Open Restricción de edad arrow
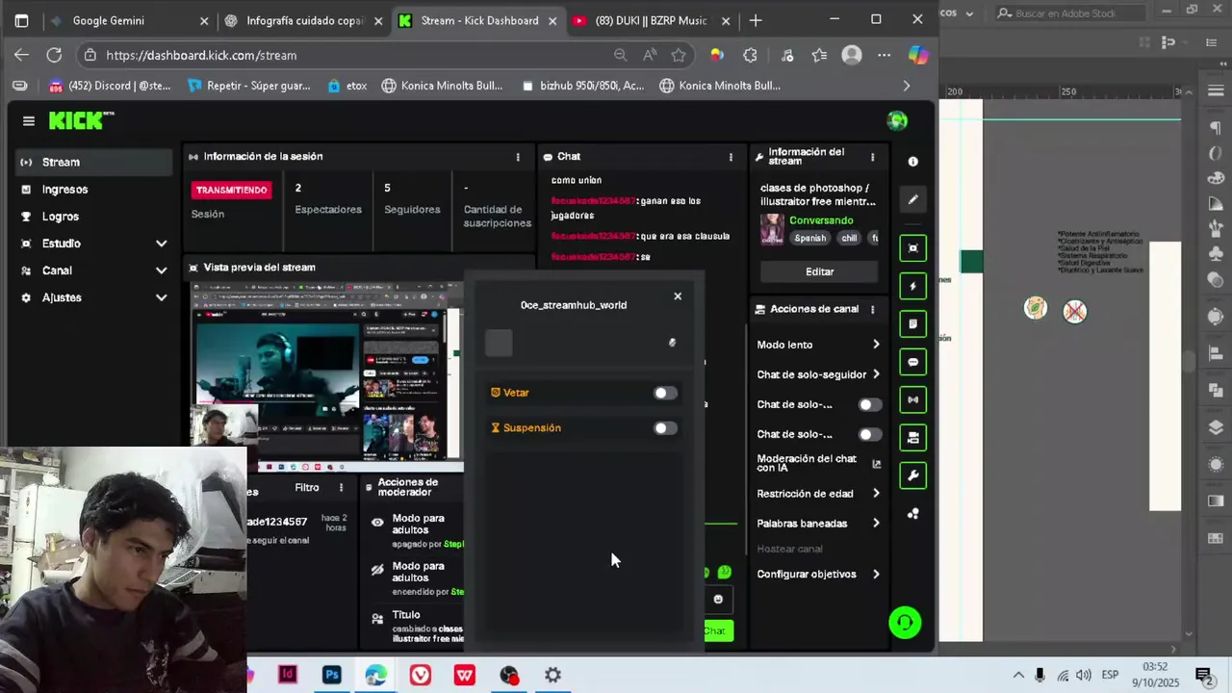 (x=876, y=494)
